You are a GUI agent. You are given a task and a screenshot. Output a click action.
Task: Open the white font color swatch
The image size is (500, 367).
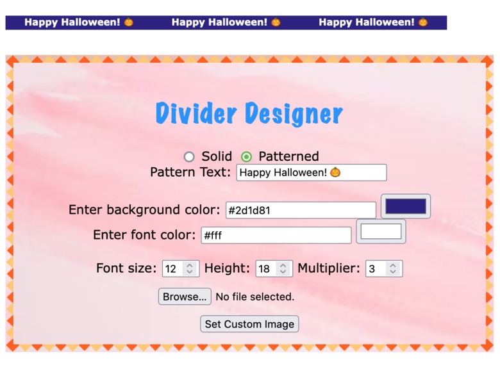click(x=381, y=231)
